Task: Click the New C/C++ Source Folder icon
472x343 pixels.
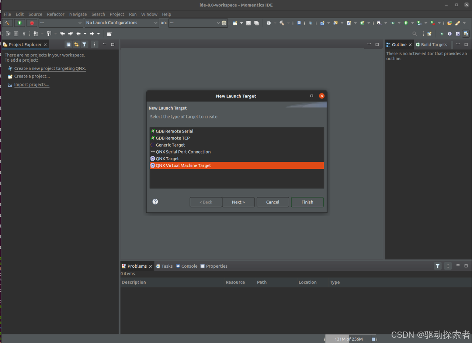Action: tap(336, 23)
